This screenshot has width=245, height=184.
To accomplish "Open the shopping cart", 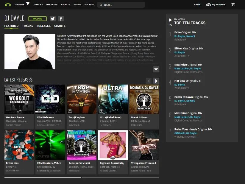I will (233, 4).
